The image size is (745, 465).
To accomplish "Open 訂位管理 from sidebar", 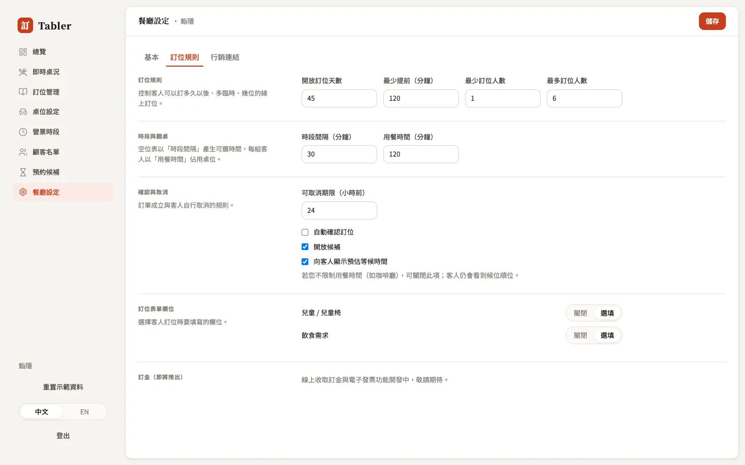I will click(63, 92).
